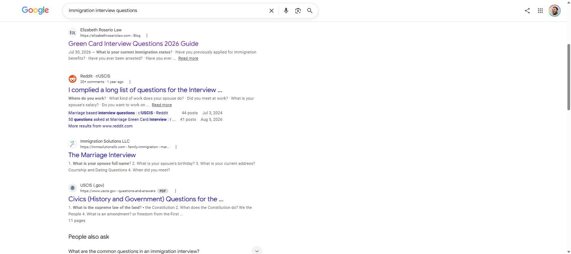The image size is (571, 254).
Task: Click the 'People also ask' heading
Action: tap(89, 237)
